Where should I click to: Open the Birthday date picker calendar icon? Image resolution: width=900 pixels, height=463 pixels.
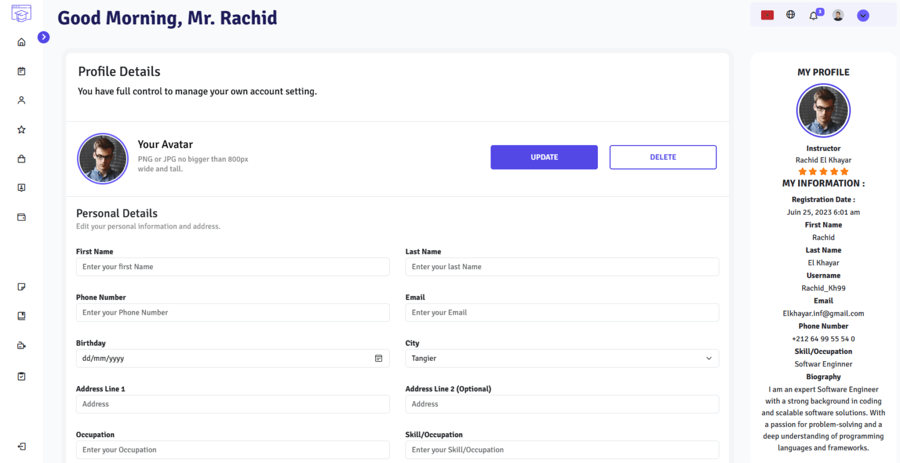[x=379, y=358]
